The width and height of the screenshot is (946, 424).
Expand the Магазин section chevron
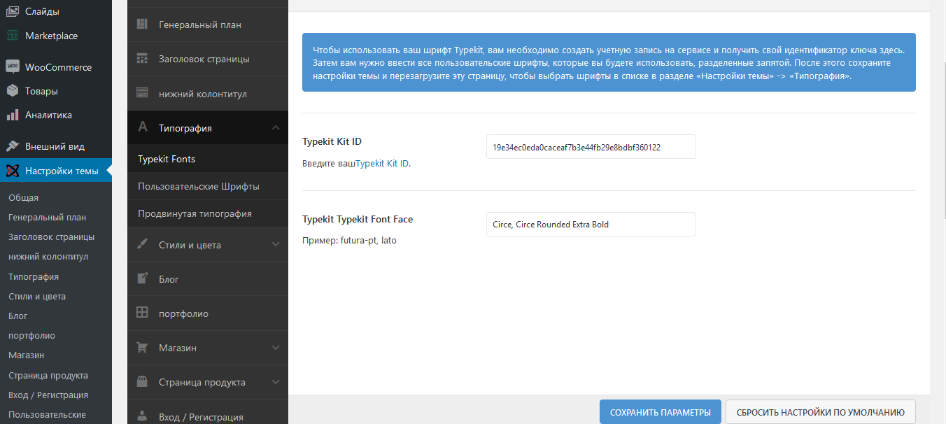276,348
